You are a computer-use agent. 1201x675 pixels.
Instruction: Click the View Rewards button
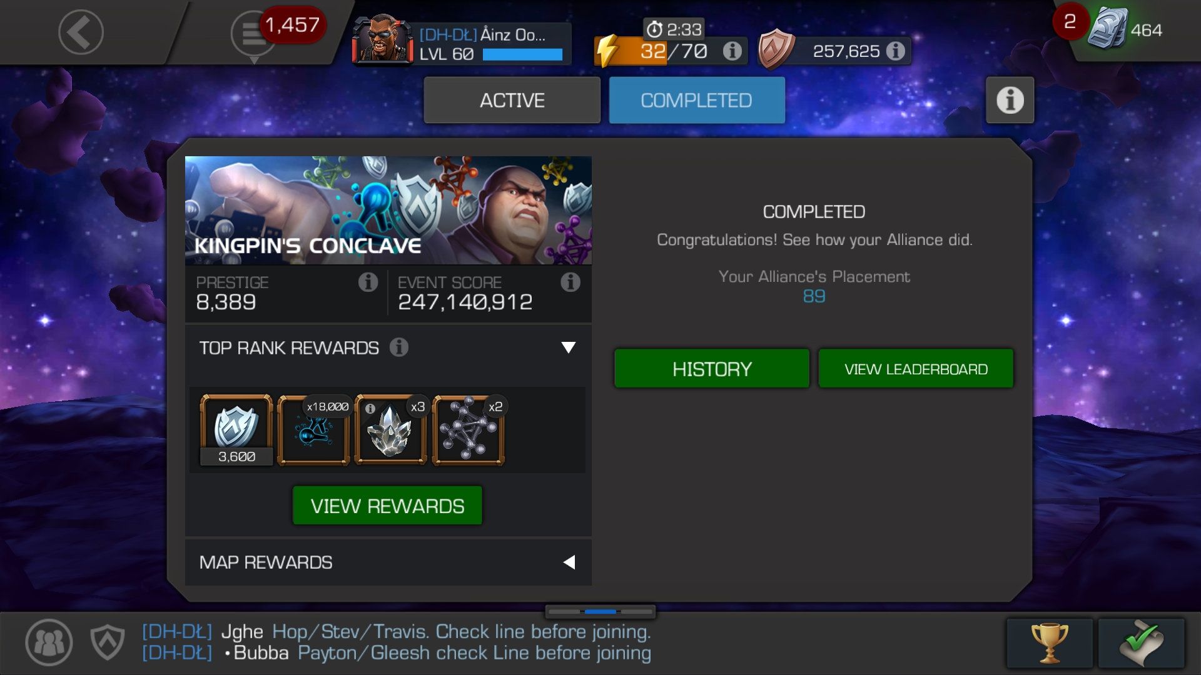[387, 506]
